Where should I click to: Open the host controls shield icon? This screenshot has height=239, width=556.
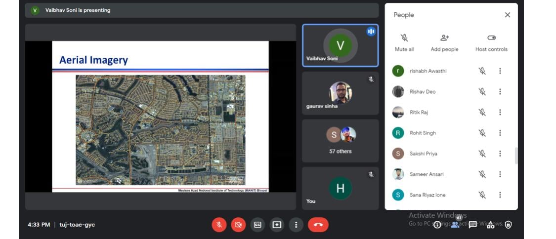508,225
